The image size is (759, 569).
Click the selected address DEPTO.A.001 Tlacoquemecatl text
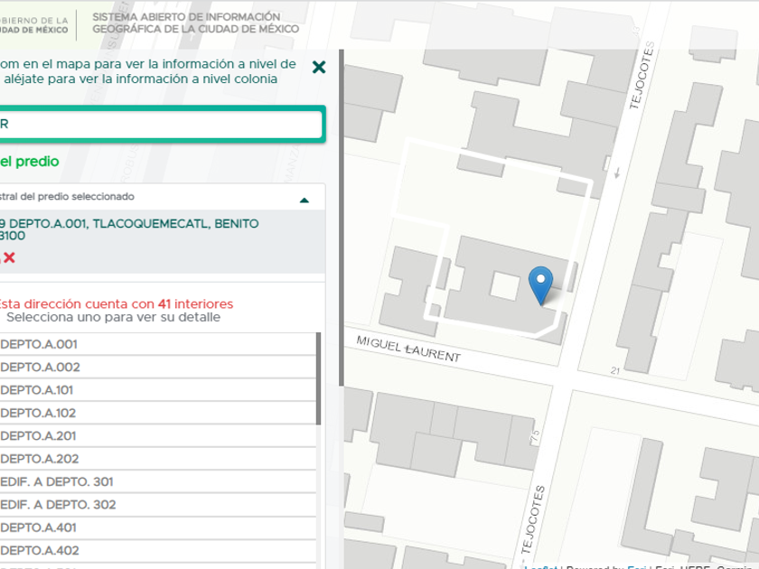129,229
